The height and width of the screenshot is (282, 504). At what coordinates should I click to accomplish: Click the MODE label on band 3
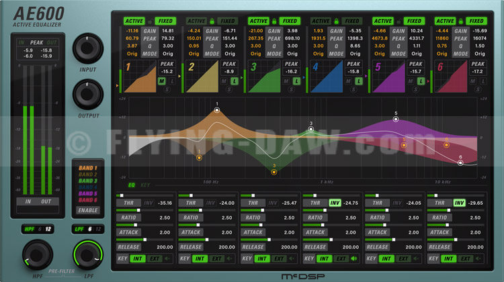coord(274,54)
